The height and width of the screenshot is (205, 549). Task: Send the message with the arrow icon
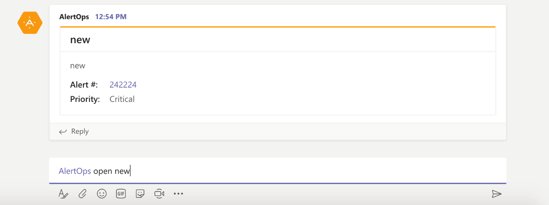point(496,194)
